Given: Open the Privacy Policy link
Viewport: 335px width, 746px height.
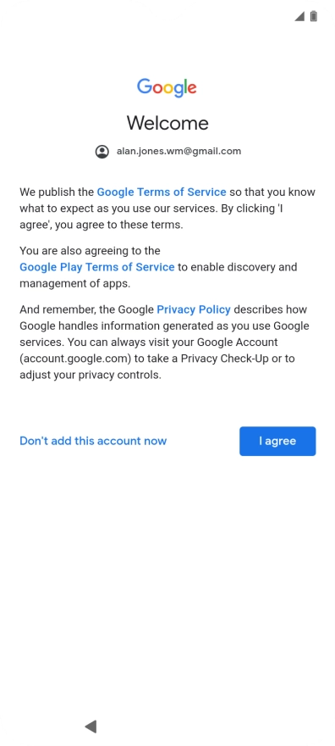Looking at the screenshot, I should point(194,309).
